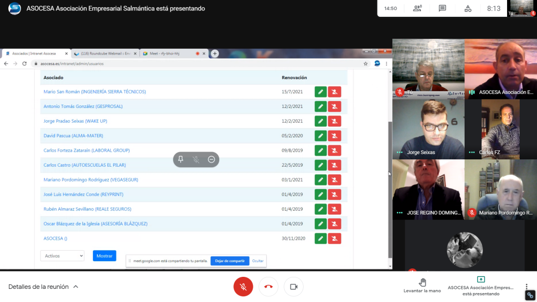Viewport: 537px width, 302px height.
Task: Edit Carlos Castro entry
Action: coord(320,165)
